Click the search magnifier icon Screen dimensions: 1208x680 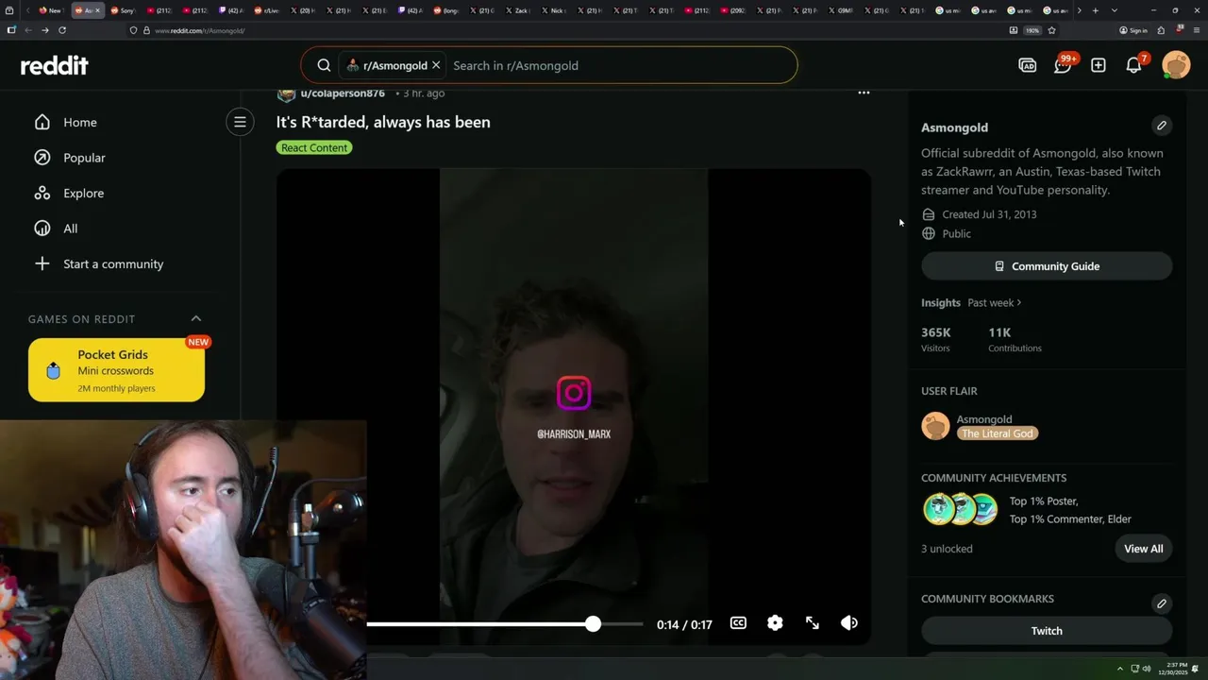pos(324,65)
